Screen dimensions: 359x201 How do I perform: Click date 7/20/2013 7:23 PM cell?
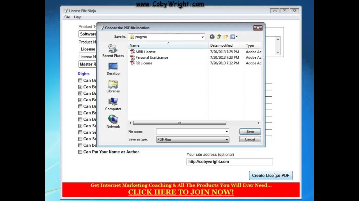tap(225, 58)
